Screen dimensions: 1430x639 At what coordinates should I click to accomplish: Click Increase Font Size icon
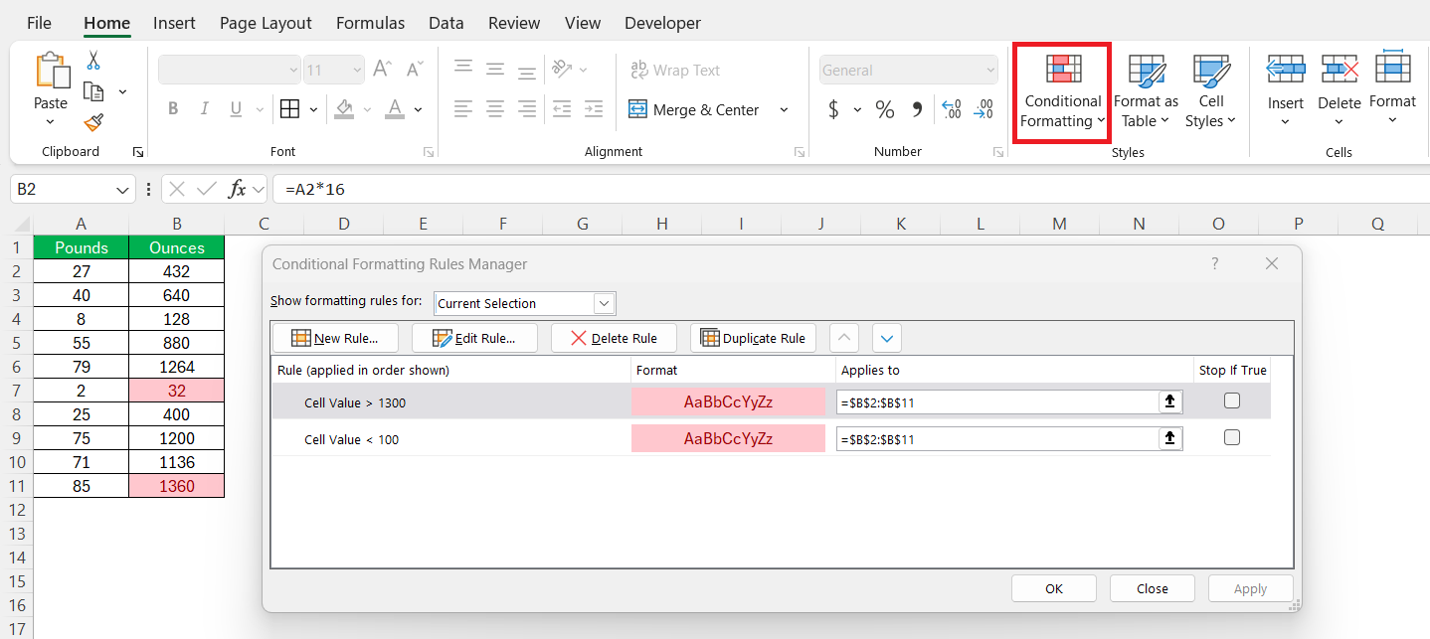pos(382,70)
